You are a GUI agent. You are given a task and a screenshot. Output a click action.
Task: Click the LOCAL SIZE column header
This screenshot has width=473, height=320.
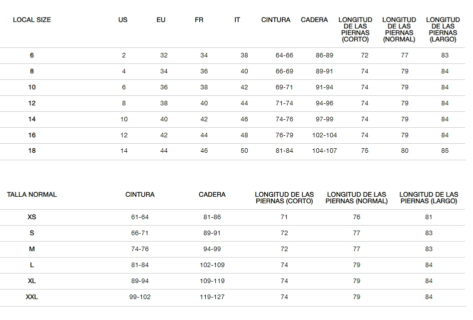(31, 20)
